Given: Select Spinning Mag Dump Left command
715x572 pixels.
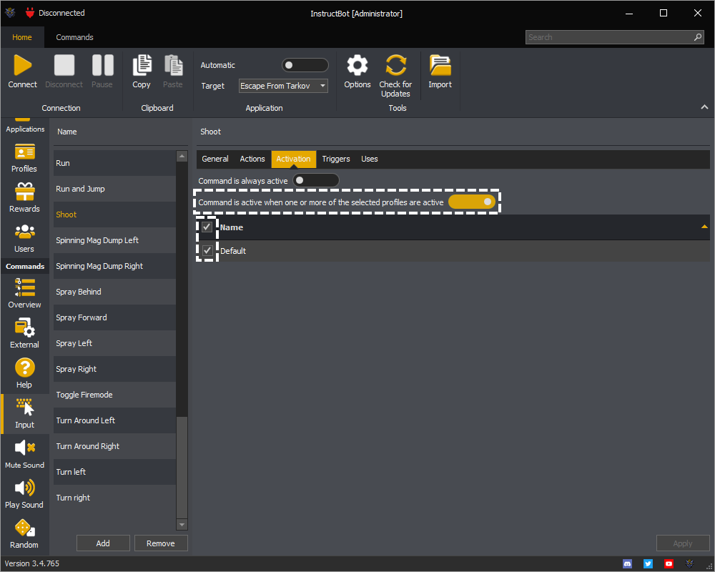Looking at the screenshot, I should [x=114, y=240].
